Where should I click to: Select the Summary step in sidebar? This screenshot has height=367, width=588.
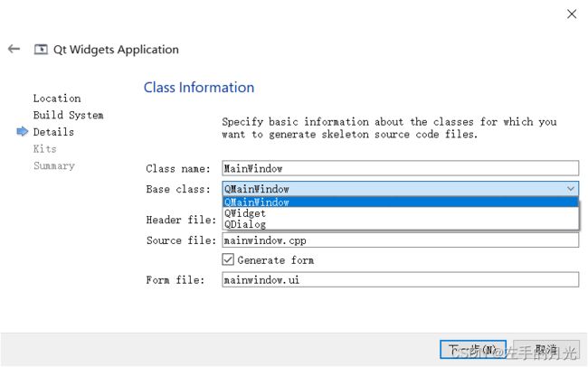tap(54, 165)
